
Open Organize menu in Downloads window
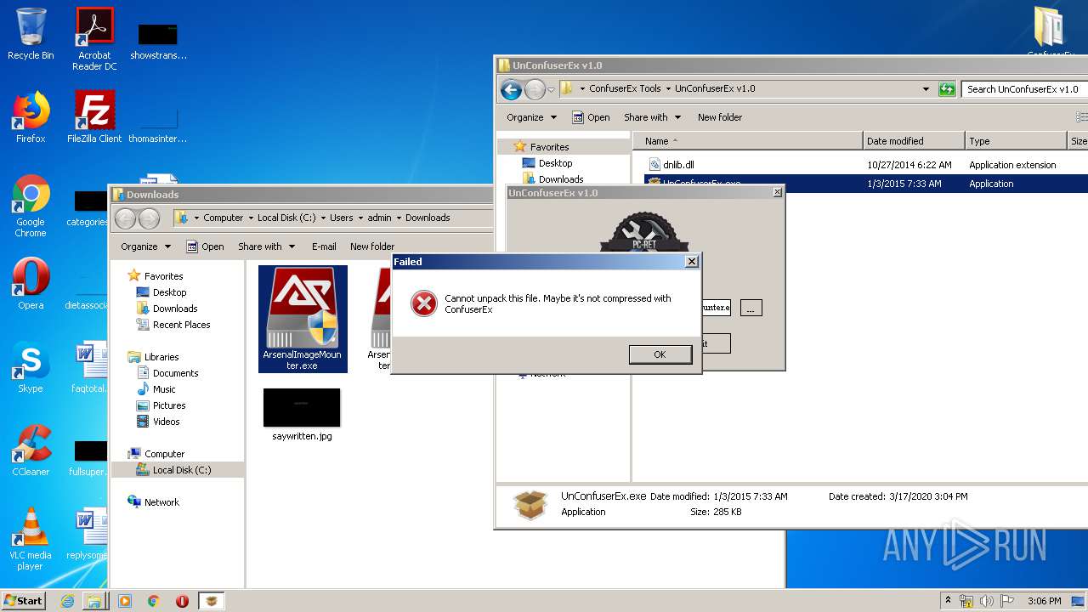[x=145, y=246]
